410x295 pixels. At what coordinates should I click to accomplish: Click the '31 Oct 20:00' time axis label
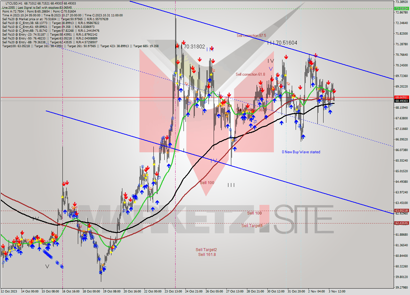[x=296, y=291]
